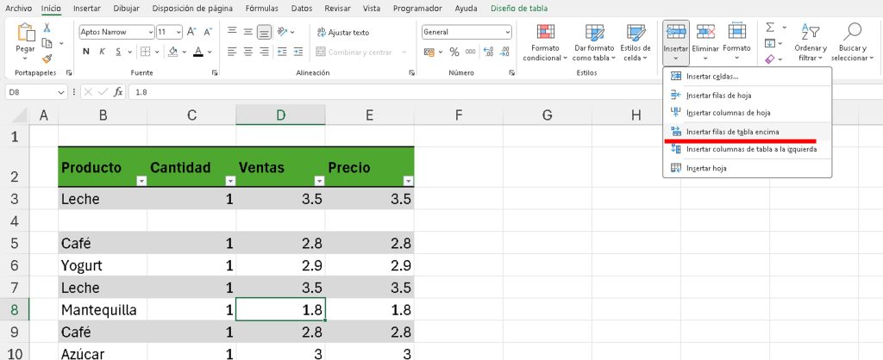Choose Insertar filas de tabla encima
Viewport: 883px width, 360px height.
[x=732, y=132]
